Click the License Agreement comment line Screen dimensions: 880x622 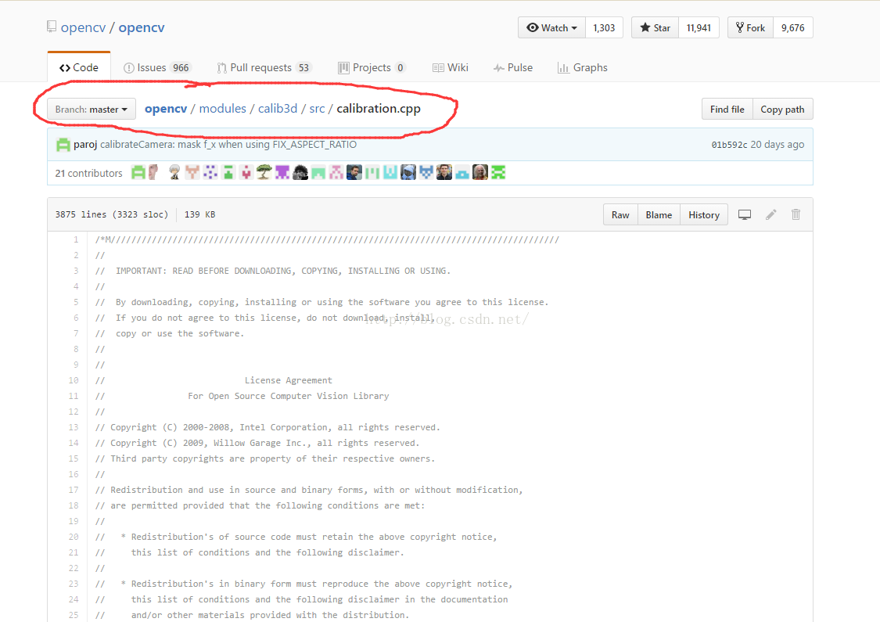point(288,380)
